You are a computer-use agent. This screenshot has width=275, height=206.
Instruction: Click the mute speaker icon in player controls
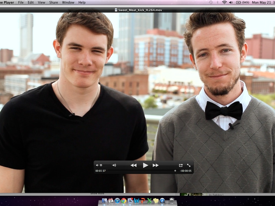tap(97, 165)
